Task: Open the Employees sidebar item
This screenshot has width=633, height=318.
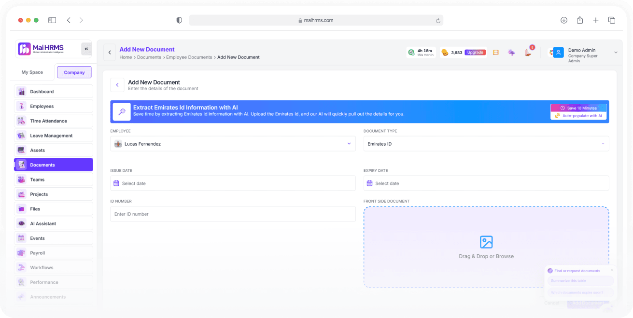Action: coord(54,106)
